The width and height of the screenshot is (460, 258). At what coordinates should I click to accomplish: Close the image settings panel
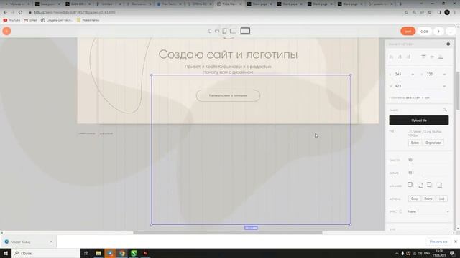448,44
